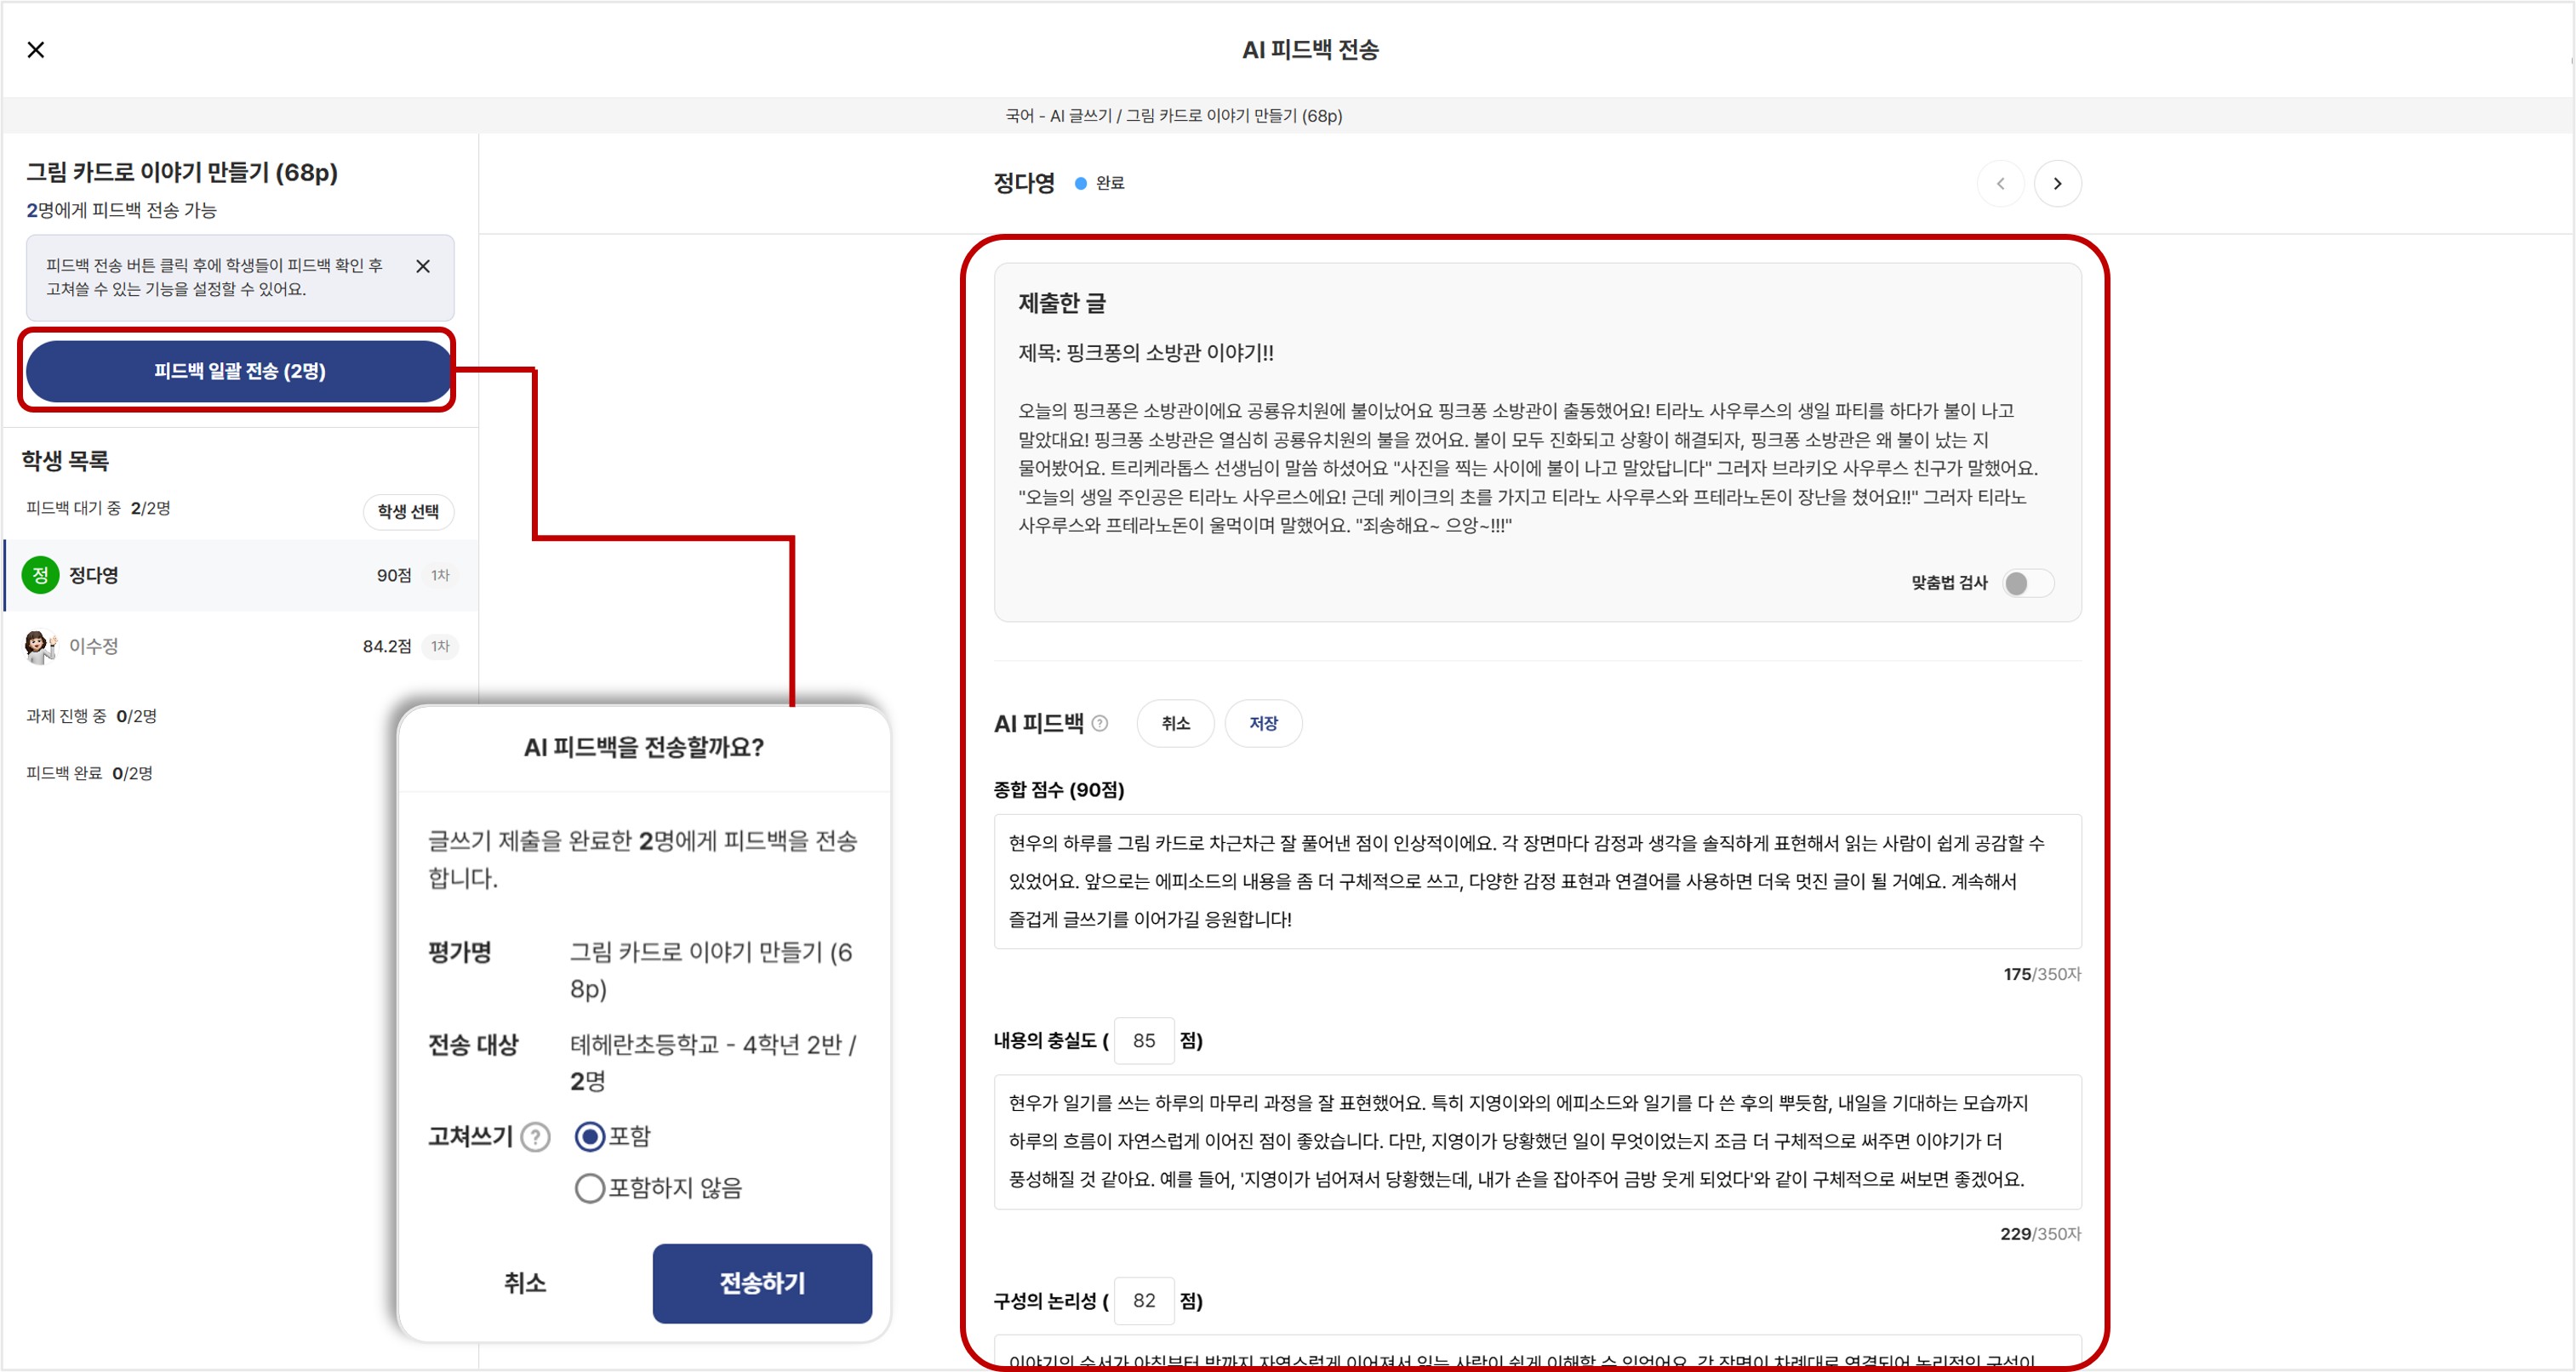Click the 과제 진행 중 0/2명 text
Image resolution: width=2576 pixels, height=1372 pixels.
(91, 715)
